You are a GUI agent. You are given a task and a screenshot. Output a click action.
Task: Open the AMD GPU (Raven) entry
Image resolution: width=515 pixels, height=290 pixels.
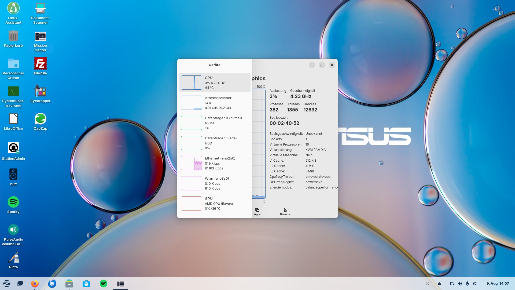pos(214,203)
